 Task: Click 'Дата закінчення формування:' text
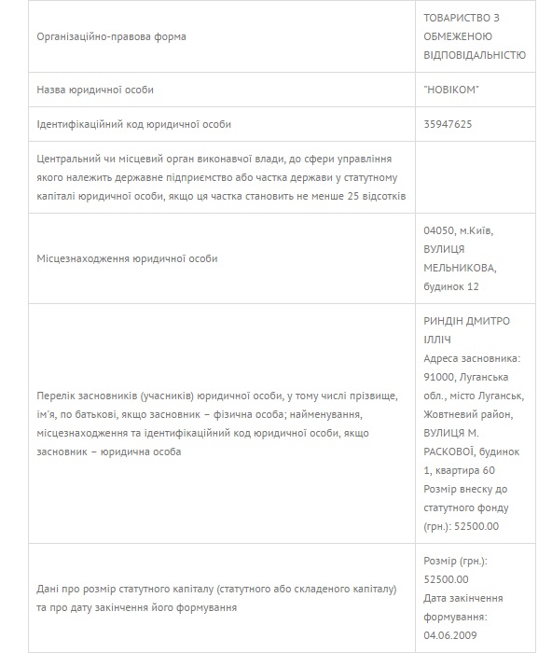463,607
